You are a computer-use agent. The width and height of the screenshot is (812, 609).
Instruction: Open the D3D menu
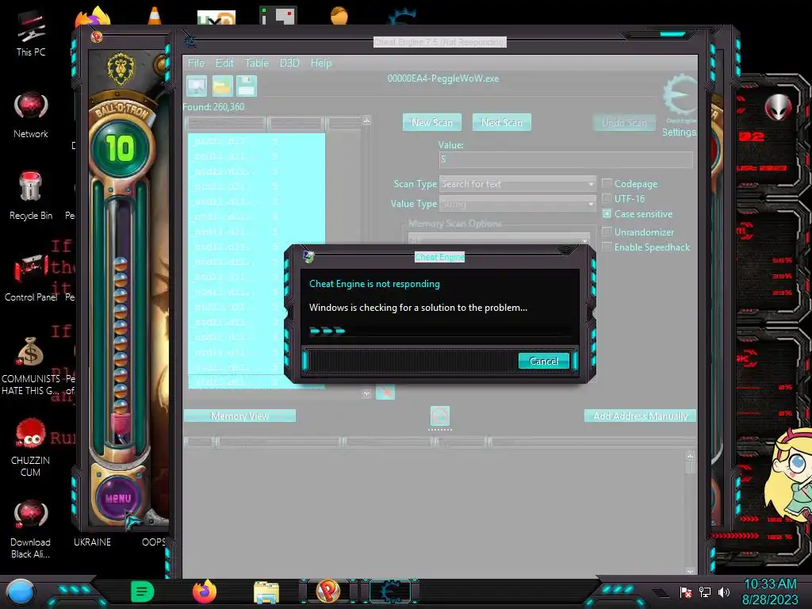coord(289,63)
